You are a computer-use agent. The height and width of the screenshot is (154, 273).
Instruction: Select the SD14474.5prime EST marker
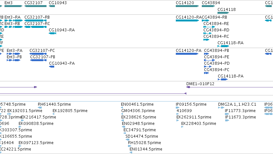pyautogui.click(x=127, y=140)
